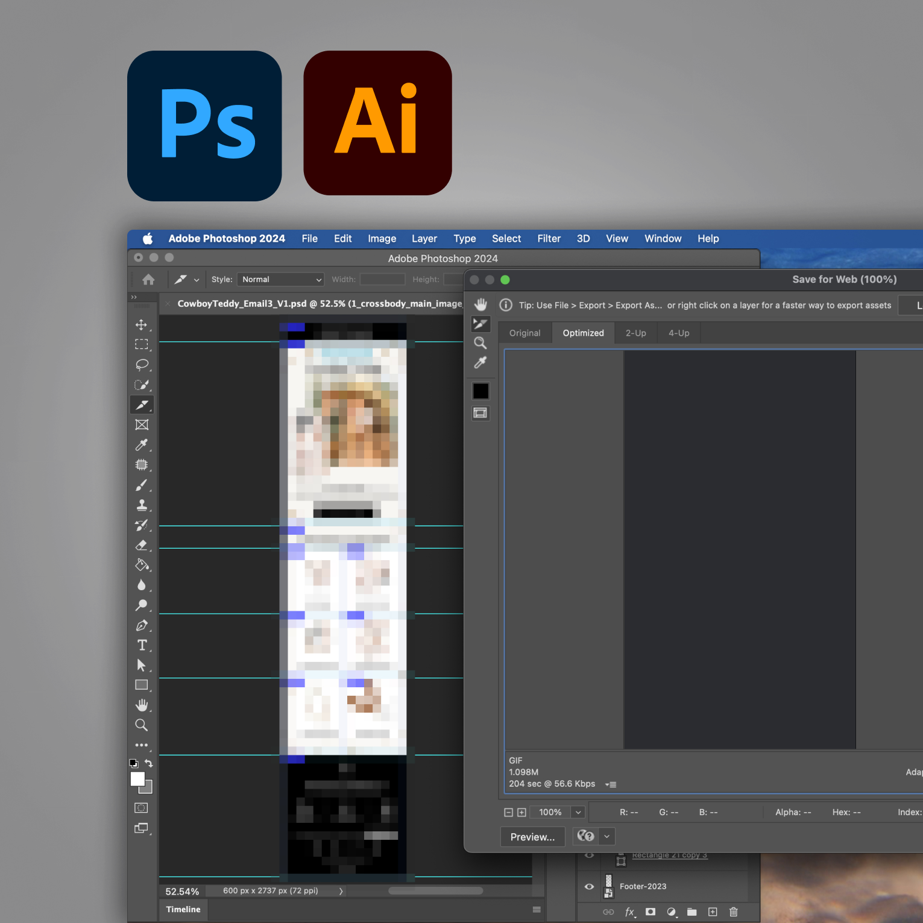Screen dimensions: 923x923
Task: Select the Blur tool
Action: (x=142, y=585)
